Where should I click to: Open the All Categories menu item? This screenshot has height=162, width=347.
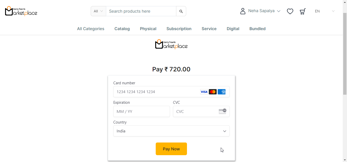coord(91,29)
